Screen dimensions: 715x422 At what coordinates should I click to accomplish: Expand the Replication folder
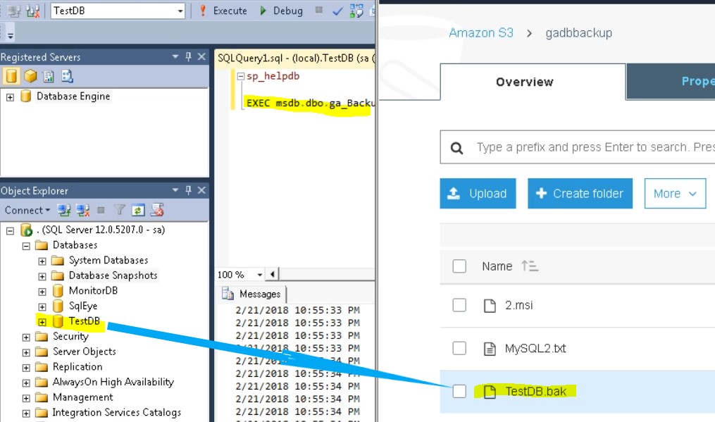coord(26,368)
